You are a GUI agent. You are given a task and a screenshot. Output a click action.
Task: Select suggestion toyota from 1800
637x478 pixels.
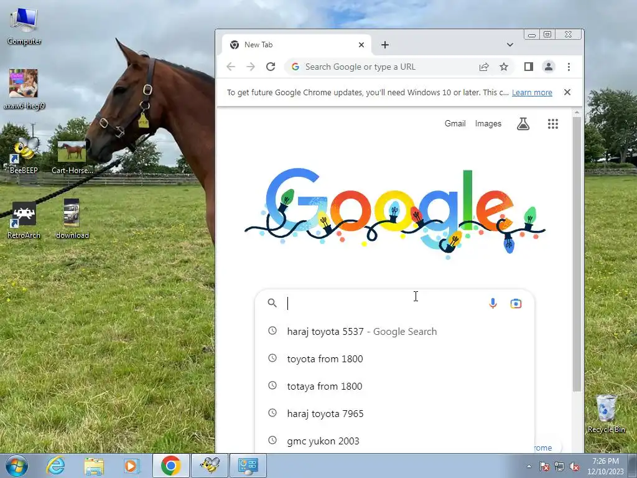point(394,359)
